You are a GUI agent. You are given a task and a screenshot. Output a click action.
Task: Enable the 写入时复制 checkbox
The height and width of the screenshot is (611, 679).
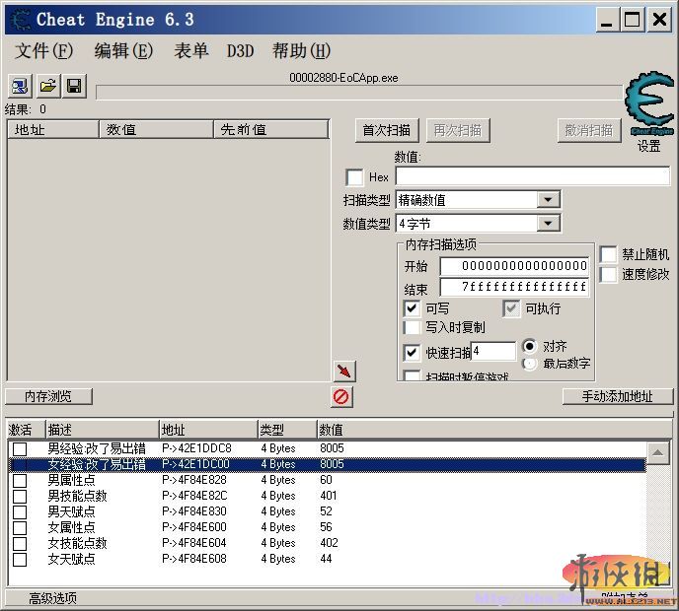[412, 327]
